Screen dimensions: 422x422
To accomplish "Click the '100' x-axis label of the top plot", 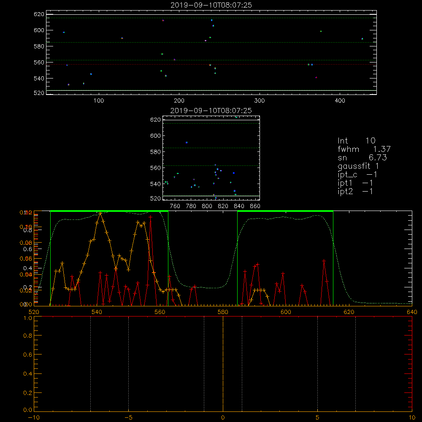I will coord(99,101).
